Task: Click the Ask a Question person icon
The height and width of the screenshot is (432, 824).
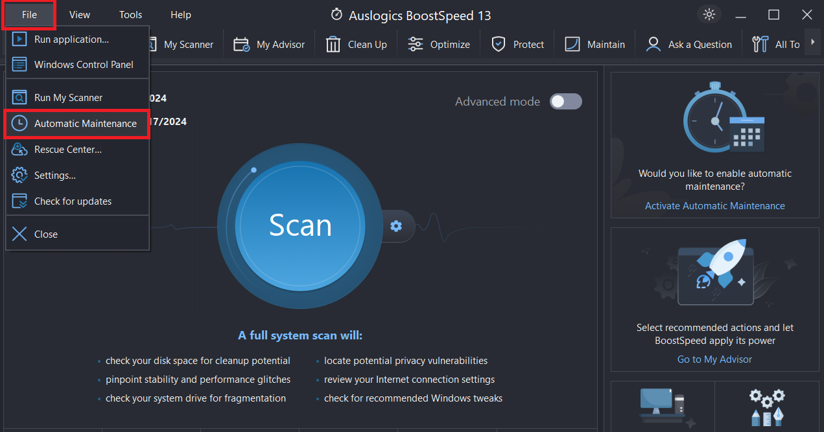Action: coord(653,45)
